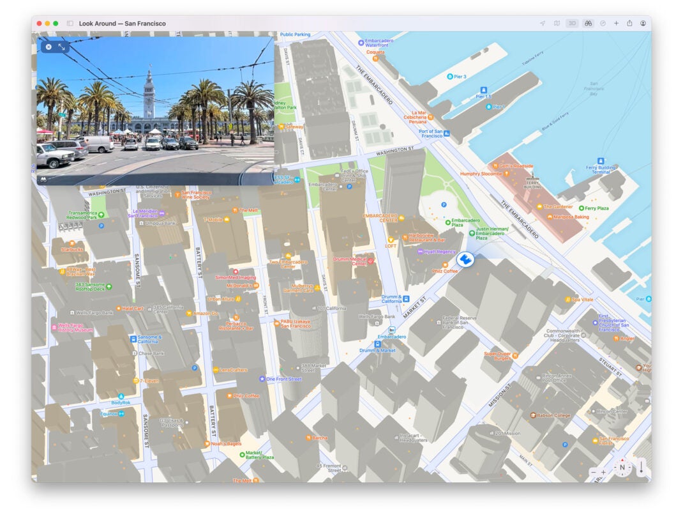This screenshot has height=513, width=683.
Task: Open the account profile icon
Action: pos(643,24)
